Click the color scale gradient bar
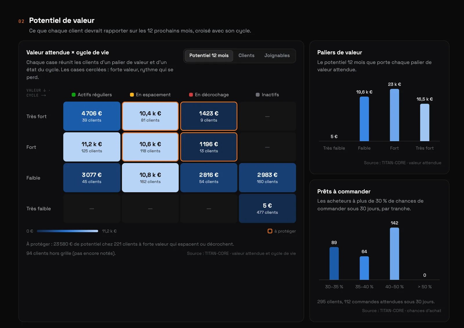 (x=68, y=231)
